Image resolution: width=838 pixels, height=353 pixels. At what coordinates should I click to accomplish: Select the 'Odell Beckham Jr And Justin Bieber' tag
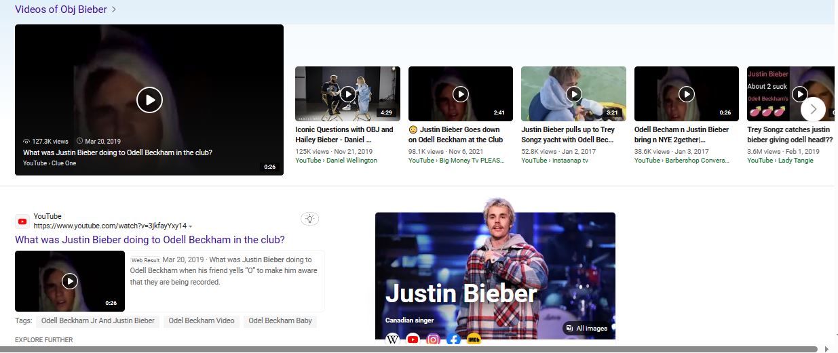(x=98, y=321)
